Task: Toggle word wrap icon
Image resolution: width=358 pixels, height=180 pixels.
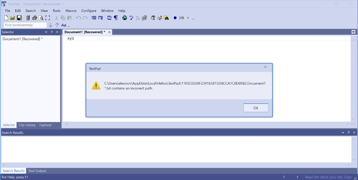Action: coord(109,18)
